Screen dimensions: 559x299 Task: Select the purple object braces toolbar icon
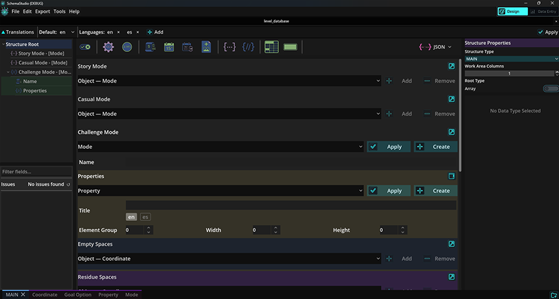229,47
